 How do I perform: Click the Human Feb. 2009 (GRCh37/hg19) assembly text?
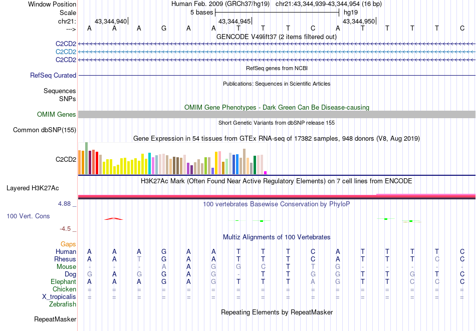click(220, 4)
